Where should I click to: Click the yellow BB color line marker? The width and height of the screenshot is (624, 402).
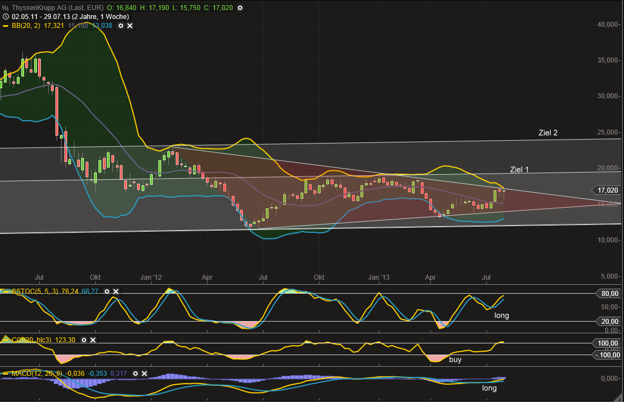point(6,26)
